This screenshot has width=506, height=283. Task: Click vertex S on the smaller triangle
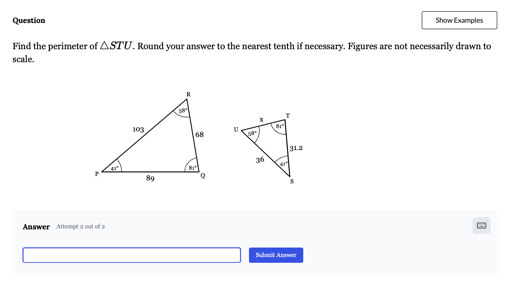coord(292,182)
